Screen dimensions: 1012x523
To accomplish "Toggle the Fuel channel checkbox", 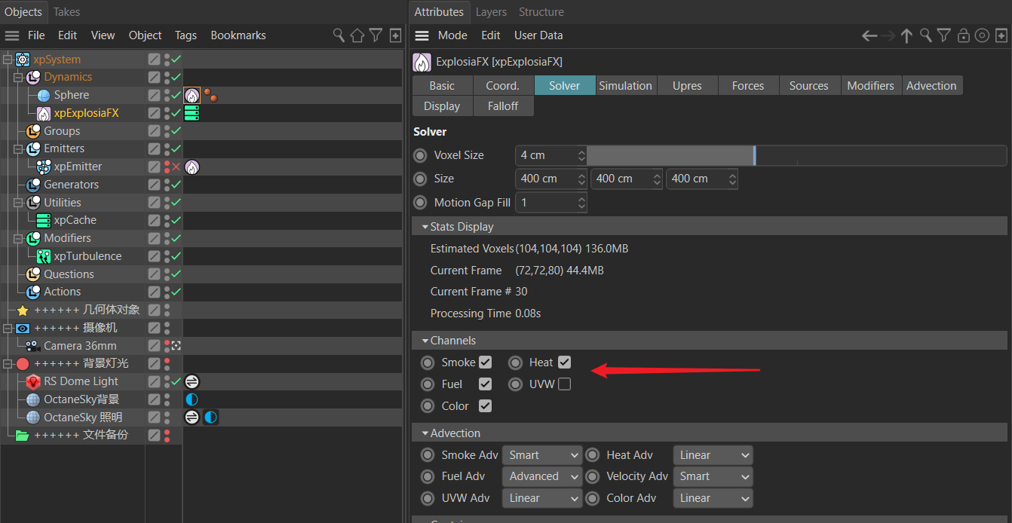I will [x=485, y=384].
